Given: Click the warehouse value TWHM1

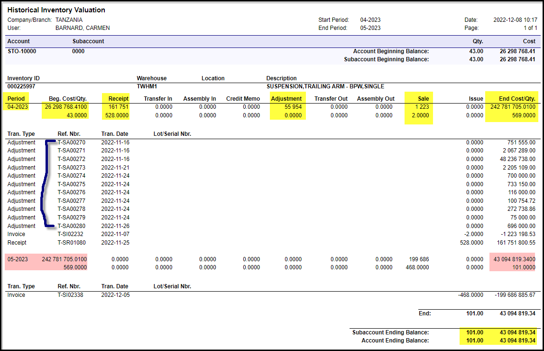Looking at the screenshot, I should coord(147,86).
